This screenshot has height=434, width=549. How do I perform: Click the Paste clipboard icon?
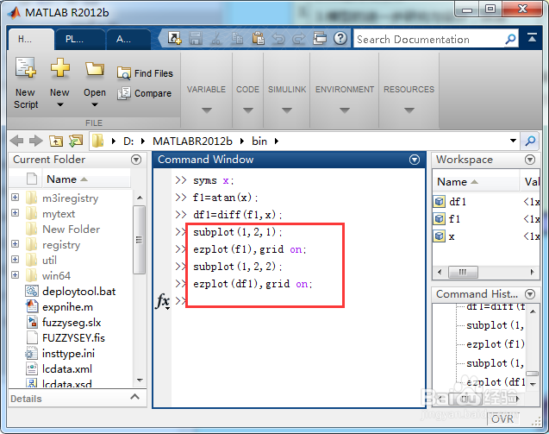coord(258,38)
